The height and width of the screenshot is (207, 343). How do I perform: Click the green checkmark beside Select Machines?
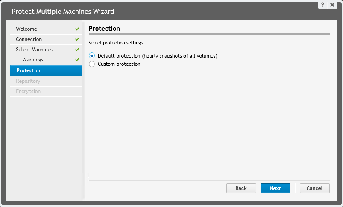pos(77,50)
